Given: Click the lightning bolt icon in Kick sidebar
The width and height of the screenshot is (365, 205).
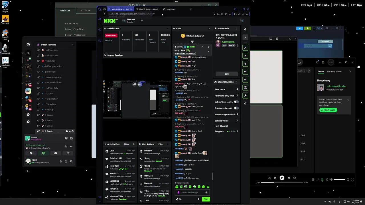Looking at the screenshot, I should [245, 56].
